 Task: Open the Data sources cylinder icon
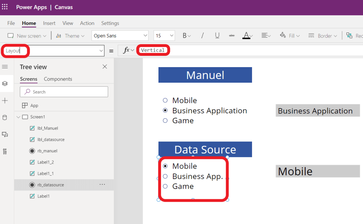tap(5, 118)
